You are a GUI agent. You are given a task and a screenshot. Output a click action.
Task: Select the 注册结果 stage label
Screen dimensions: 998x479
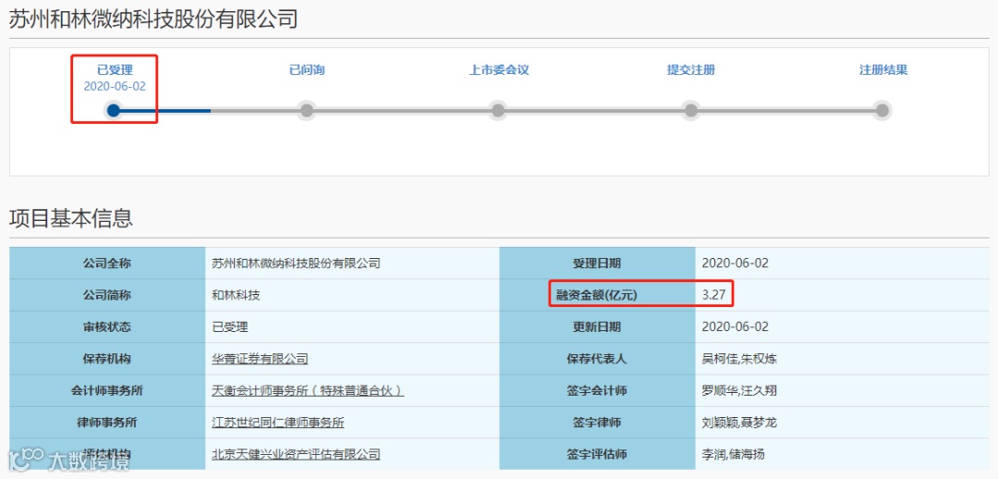pos(882,70)
